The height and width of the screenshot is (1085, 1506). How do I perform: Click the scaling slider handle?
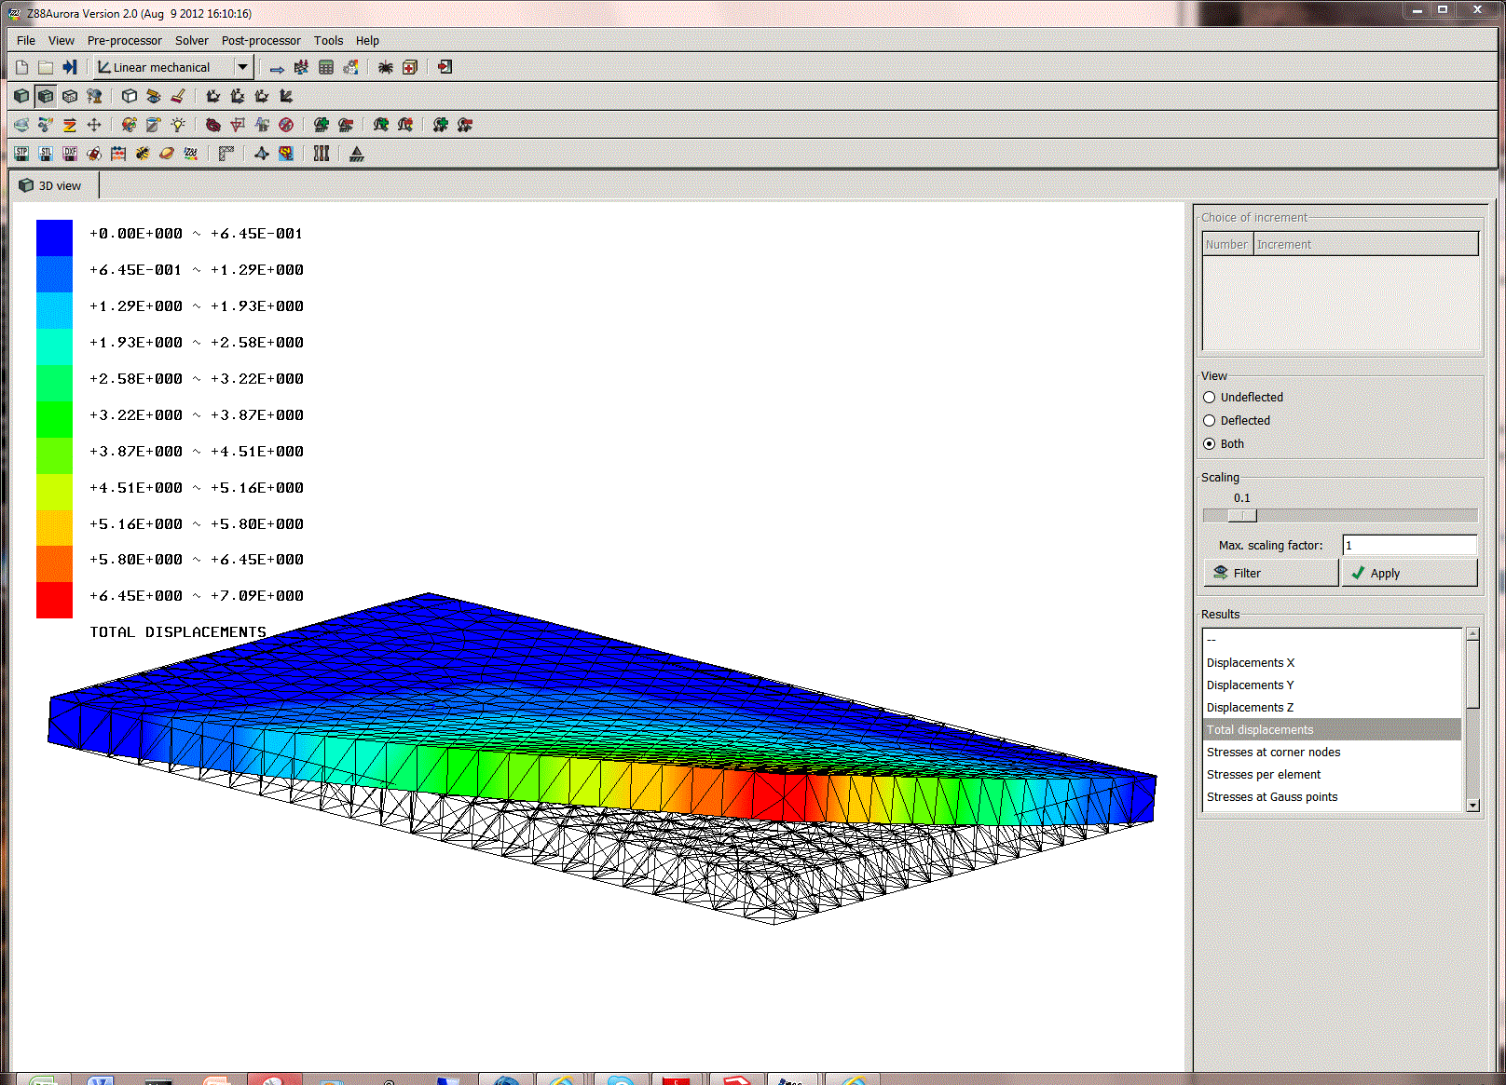pyautogui.click(x=1242, y=516)
